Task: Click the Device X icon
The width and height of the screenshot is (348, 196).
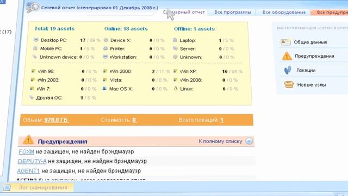Action: click(106, 40)
